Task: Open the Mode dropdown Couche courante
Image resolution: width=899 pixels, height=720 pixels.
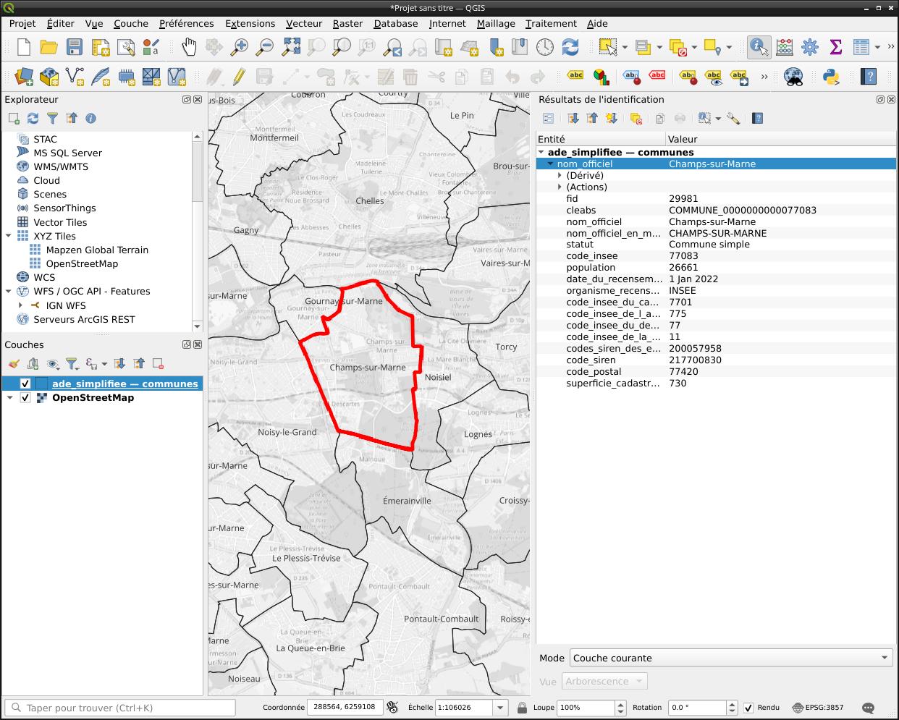Action: [x=731, y=658]
